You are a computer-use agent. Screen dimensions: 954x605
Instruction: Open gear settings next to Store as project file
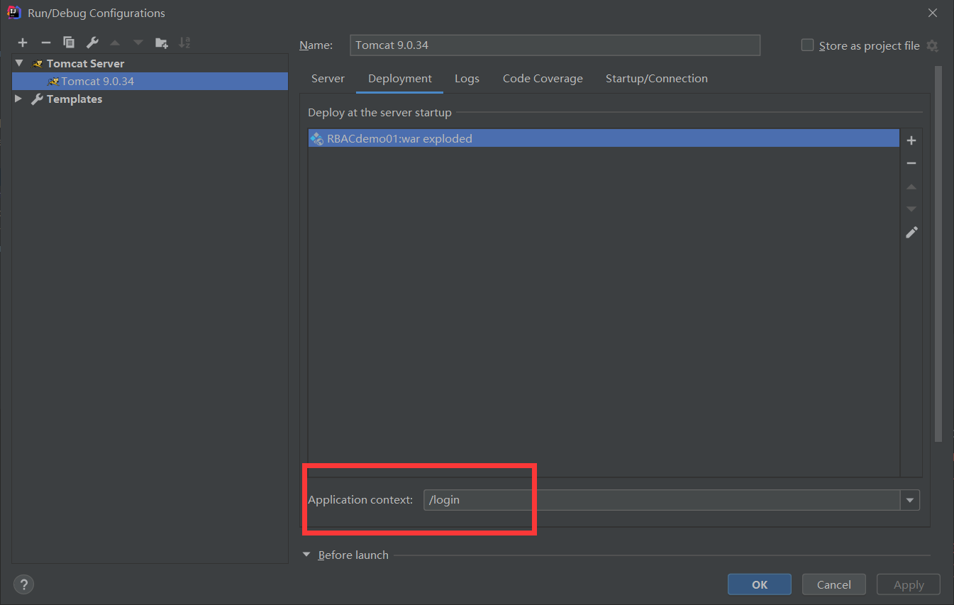tap(932, 45)
